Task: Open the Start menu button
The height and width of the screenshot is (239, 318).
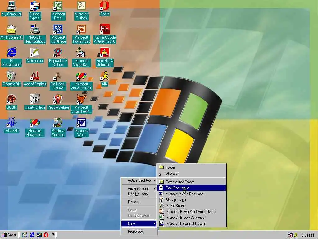Action: coord(9,235)
